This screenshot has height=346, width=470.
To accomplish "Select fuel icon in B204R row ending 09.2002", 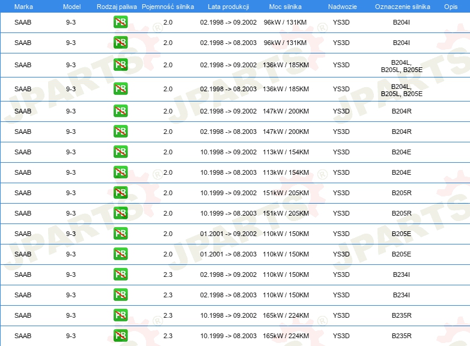I will 120,111.
